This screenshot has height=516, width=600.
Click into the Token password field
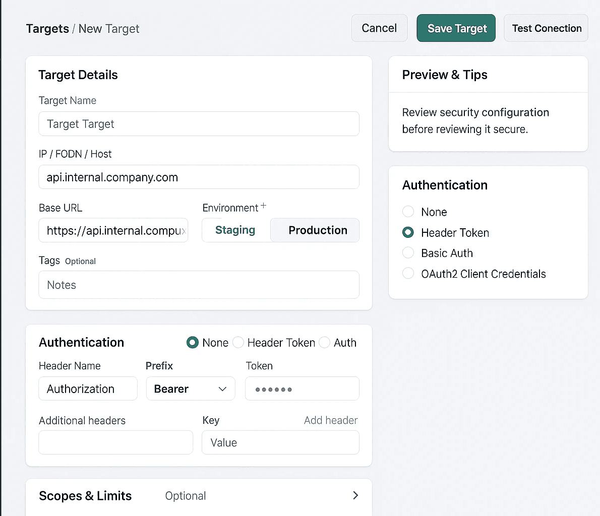[302, 389]
